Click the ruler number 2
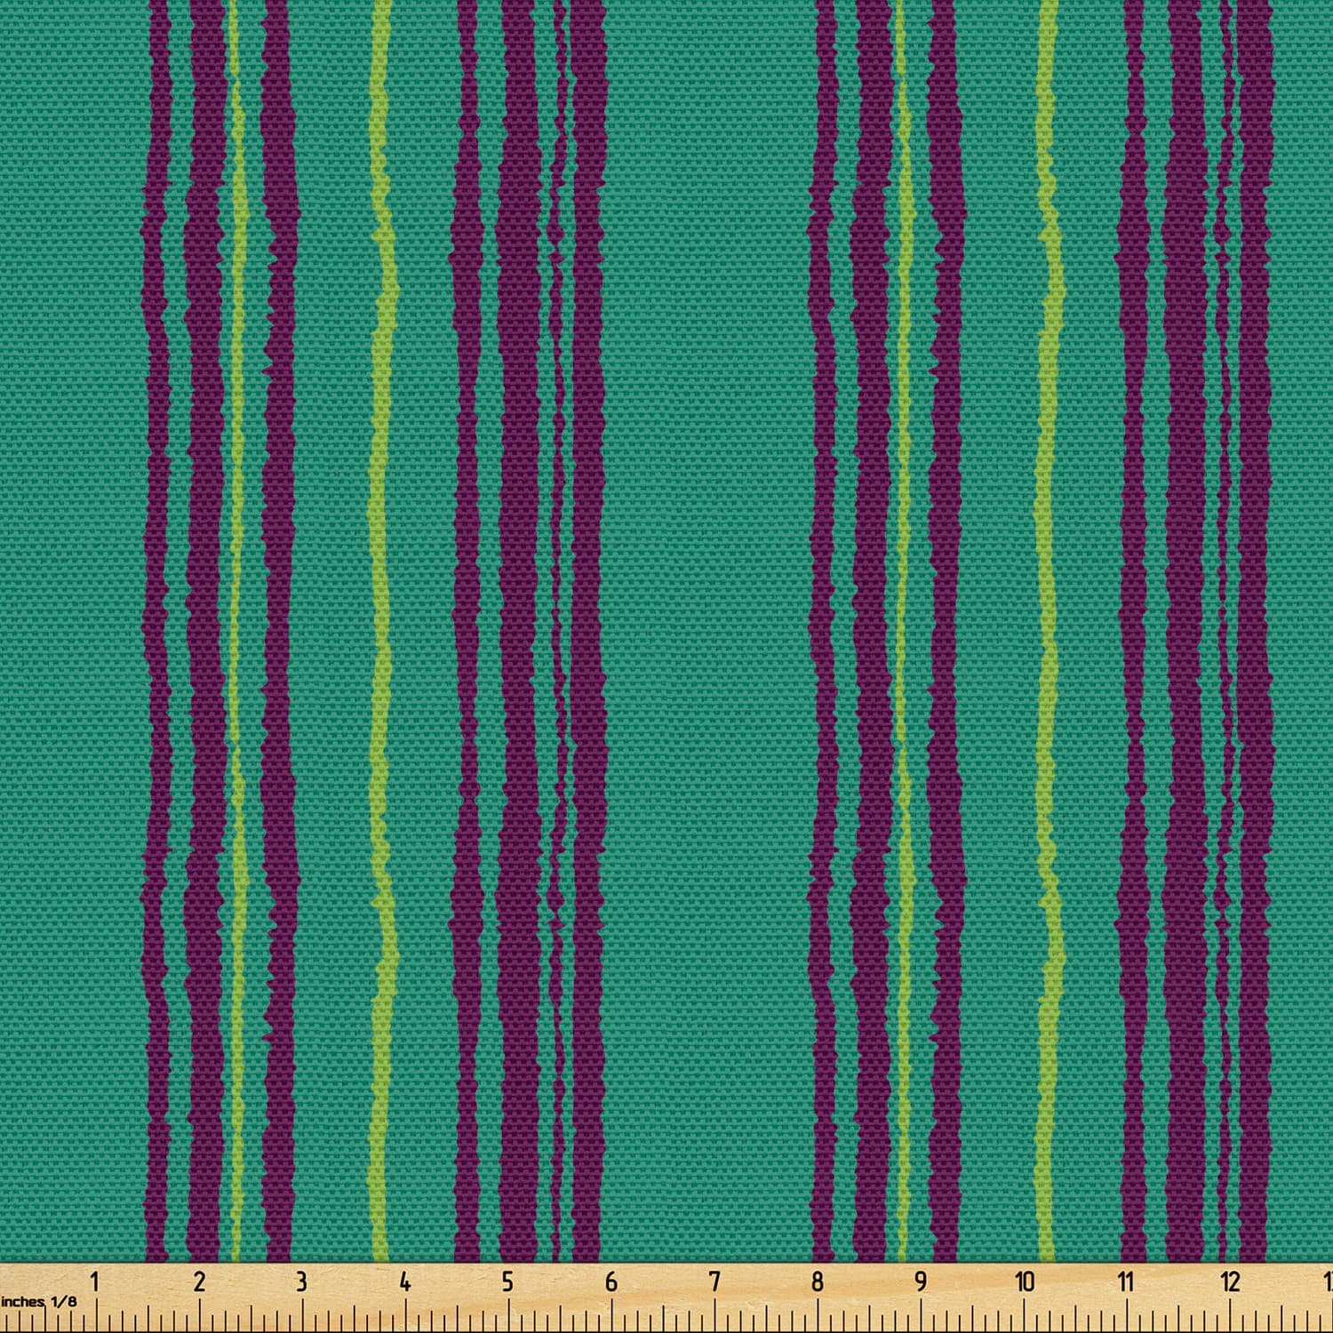Viewport: 1333px width, 1333px height. click(199, 1281)
